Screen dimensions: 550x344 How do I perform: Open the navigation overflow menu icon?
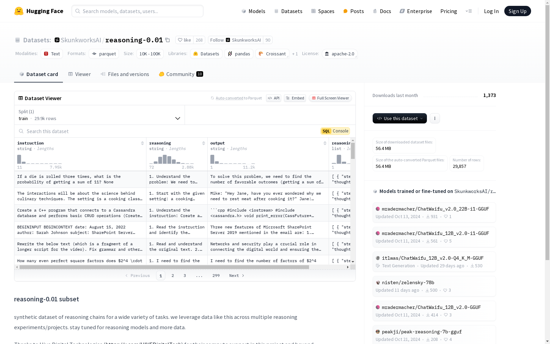469,11
